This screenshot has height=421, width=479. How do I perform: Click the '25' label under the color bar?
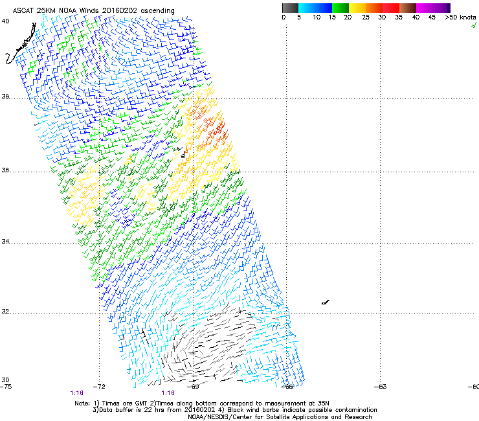tap(366, 17)
